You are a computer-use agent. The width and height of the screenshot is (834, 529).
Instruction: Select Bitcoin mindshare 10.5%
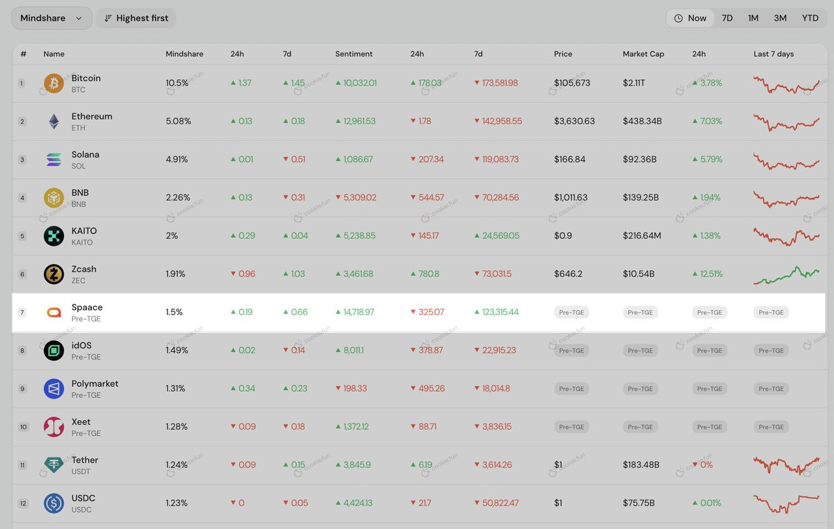pyautogui.click(x=177, y=83)
